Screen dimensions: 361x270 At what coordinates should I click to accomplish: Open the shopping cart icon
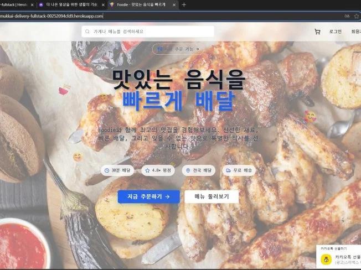[x=317, y=32]
